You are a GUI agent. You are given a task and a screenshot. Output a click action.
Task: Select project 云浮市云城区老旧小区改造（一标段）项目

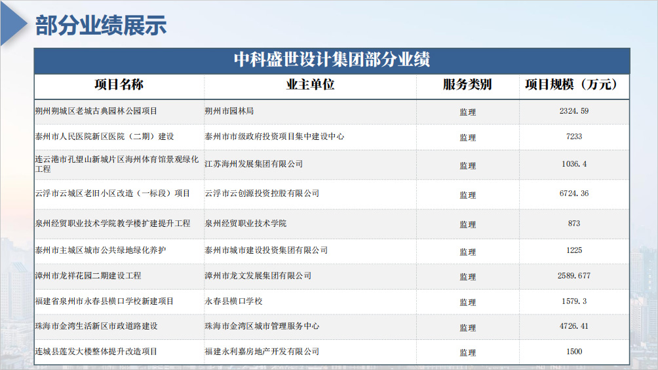(113, 193)
